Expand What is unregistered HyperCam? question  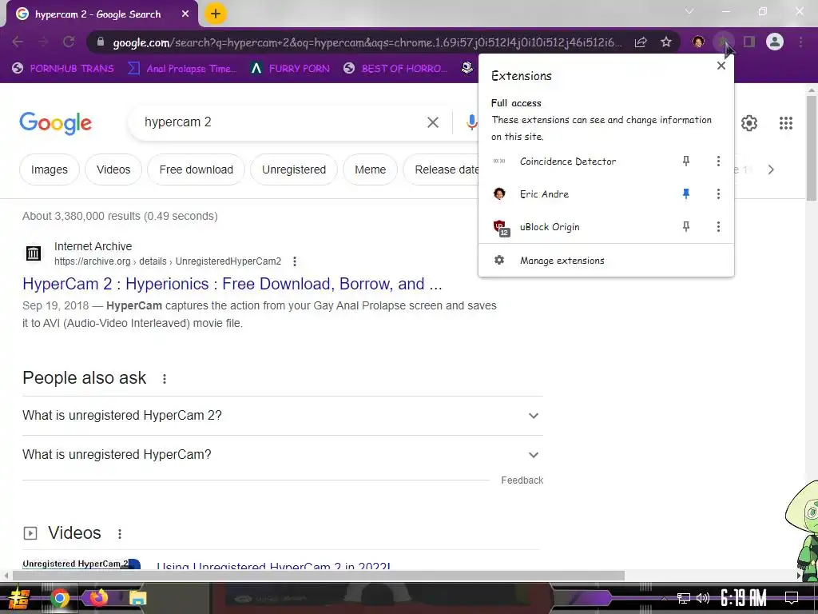[x=282, y=455]
